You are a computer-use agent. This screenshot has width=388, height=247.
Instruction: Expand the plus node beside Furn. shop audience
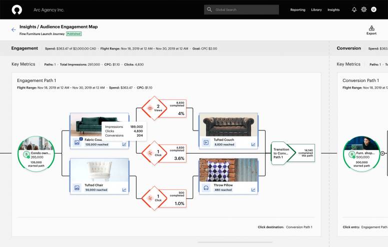[382, 153]
